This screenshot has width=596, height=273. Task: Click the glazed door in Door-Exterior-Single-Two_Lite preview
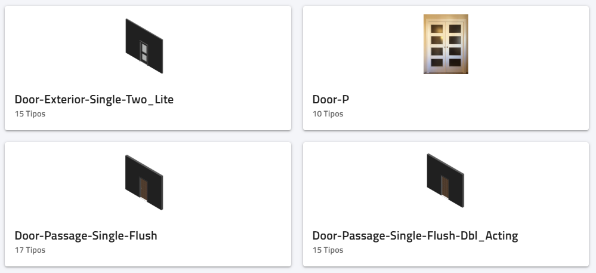(x=143, y=51)
